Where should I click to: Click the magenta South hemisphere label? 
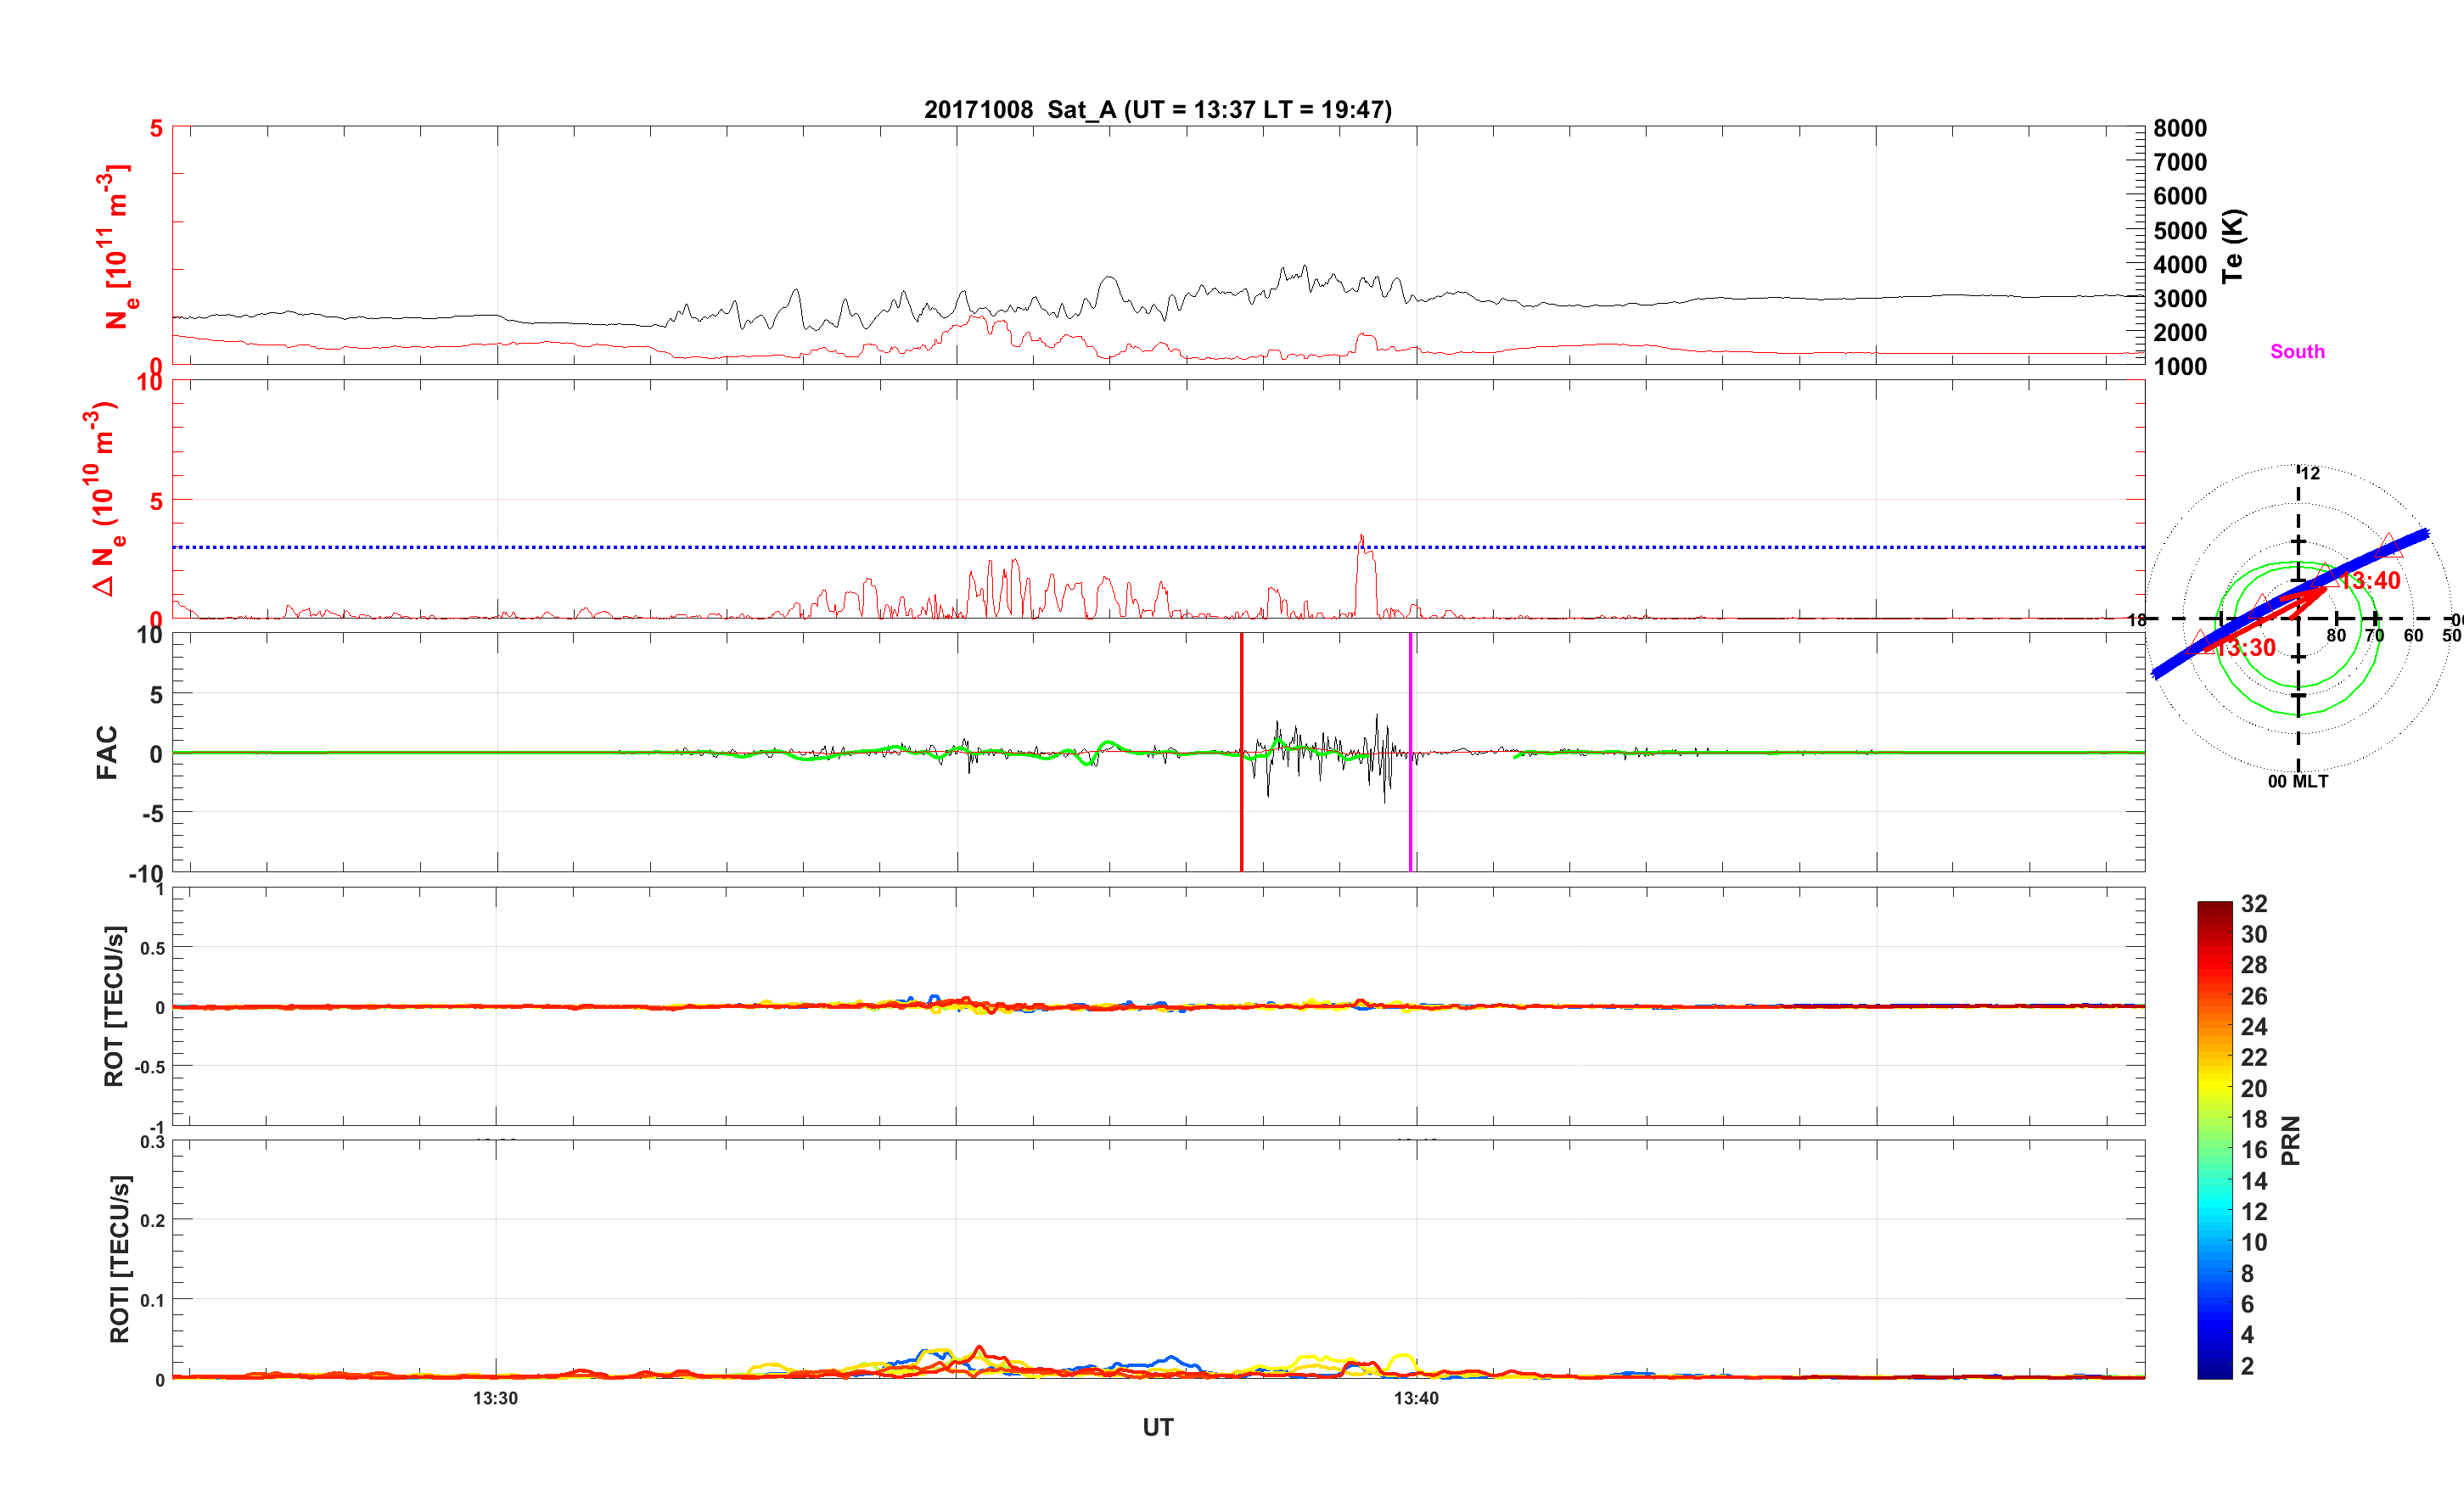[2297, 351]
